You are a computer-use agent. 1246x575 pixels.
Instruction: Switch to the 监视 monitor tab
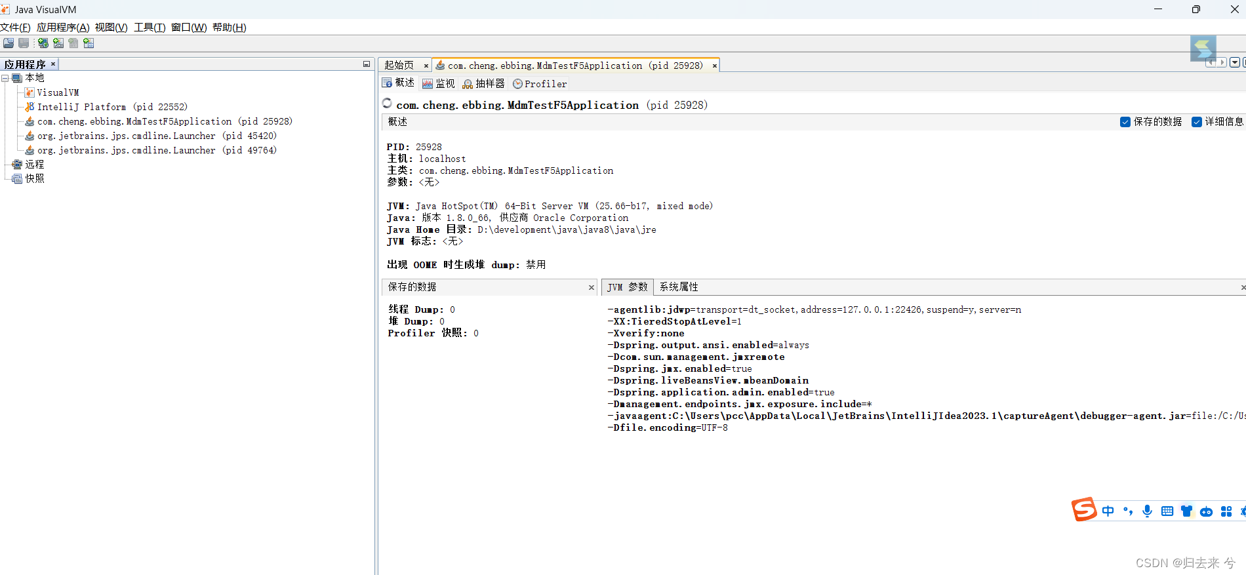pyautogui.click(x=439, y=83)
